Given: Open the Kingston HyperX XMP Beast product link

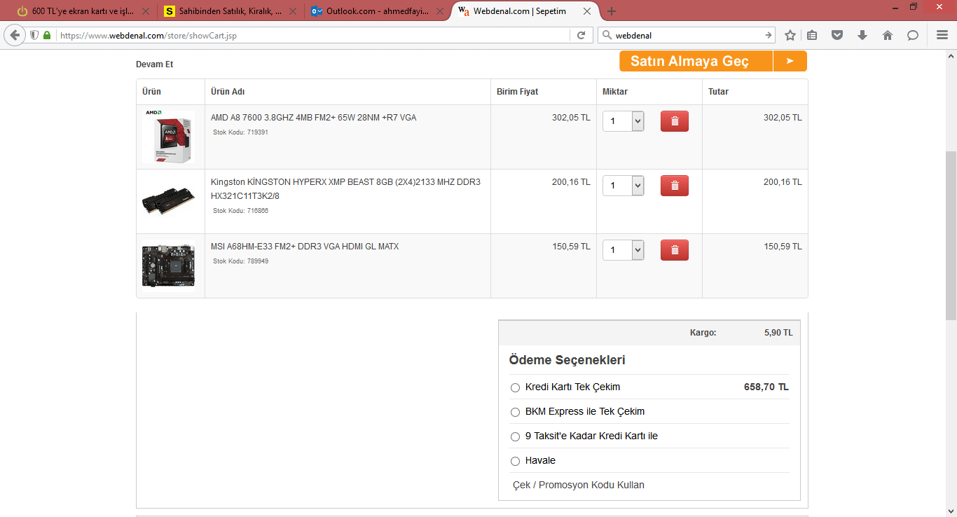Looking at the screenshot, I should (x=345, y=189).
